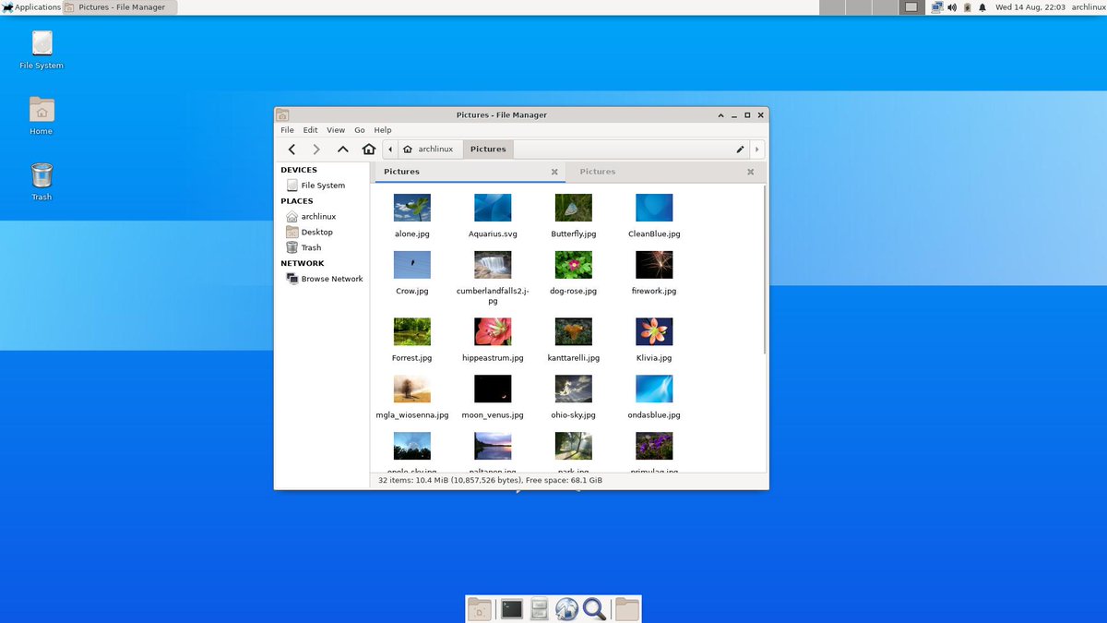
Task: Click status bar text showing 32 items
Action: point(490,481)
